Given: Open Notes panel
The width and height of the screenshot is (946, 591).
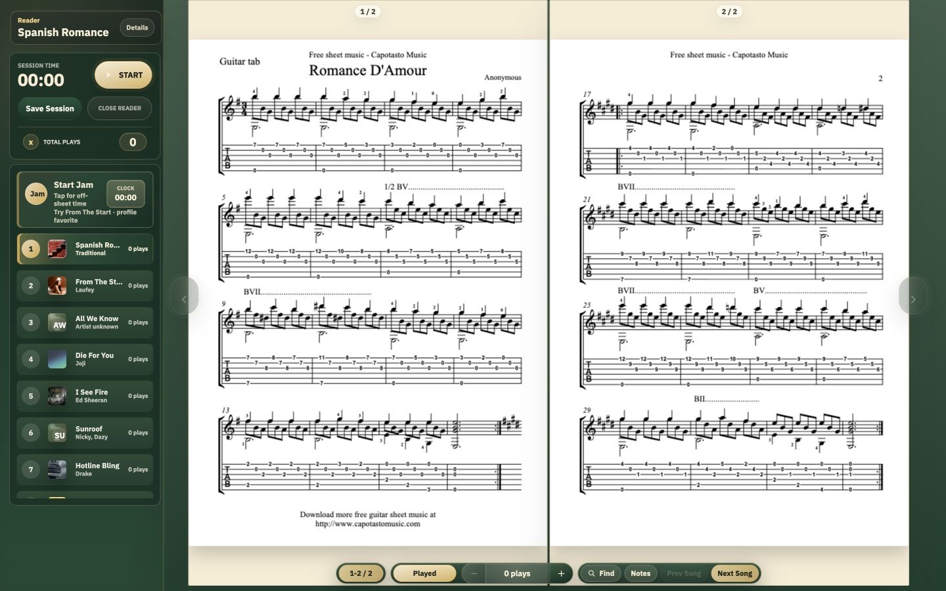Looking at the screenshot, I should 641,573.
